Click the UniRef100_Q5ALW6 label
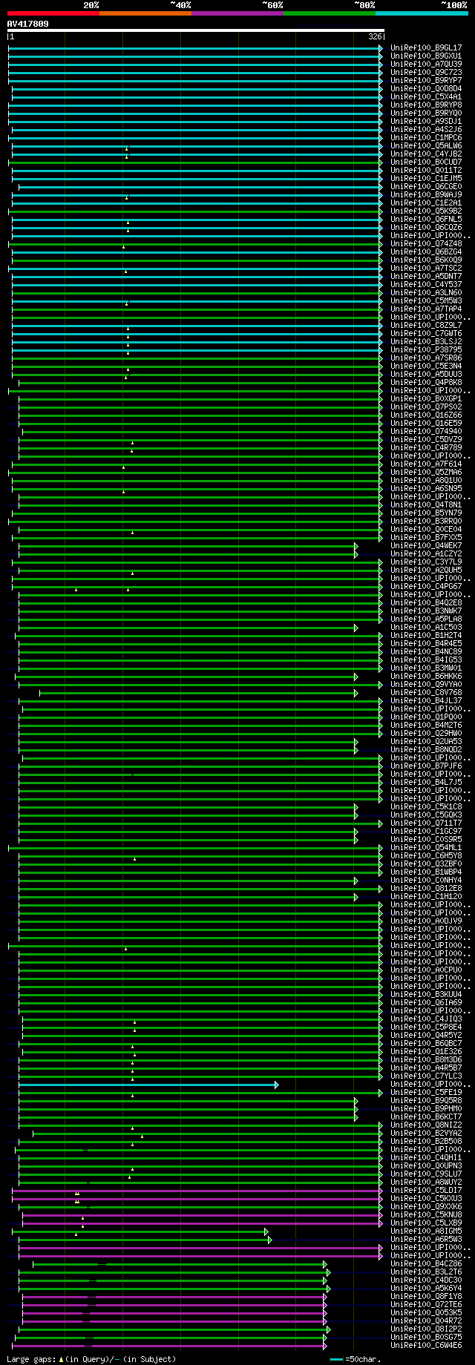 point(426,145)
